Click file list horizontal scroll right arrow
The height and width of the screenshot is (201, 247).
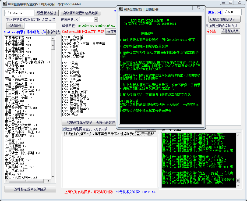(49, 181)
